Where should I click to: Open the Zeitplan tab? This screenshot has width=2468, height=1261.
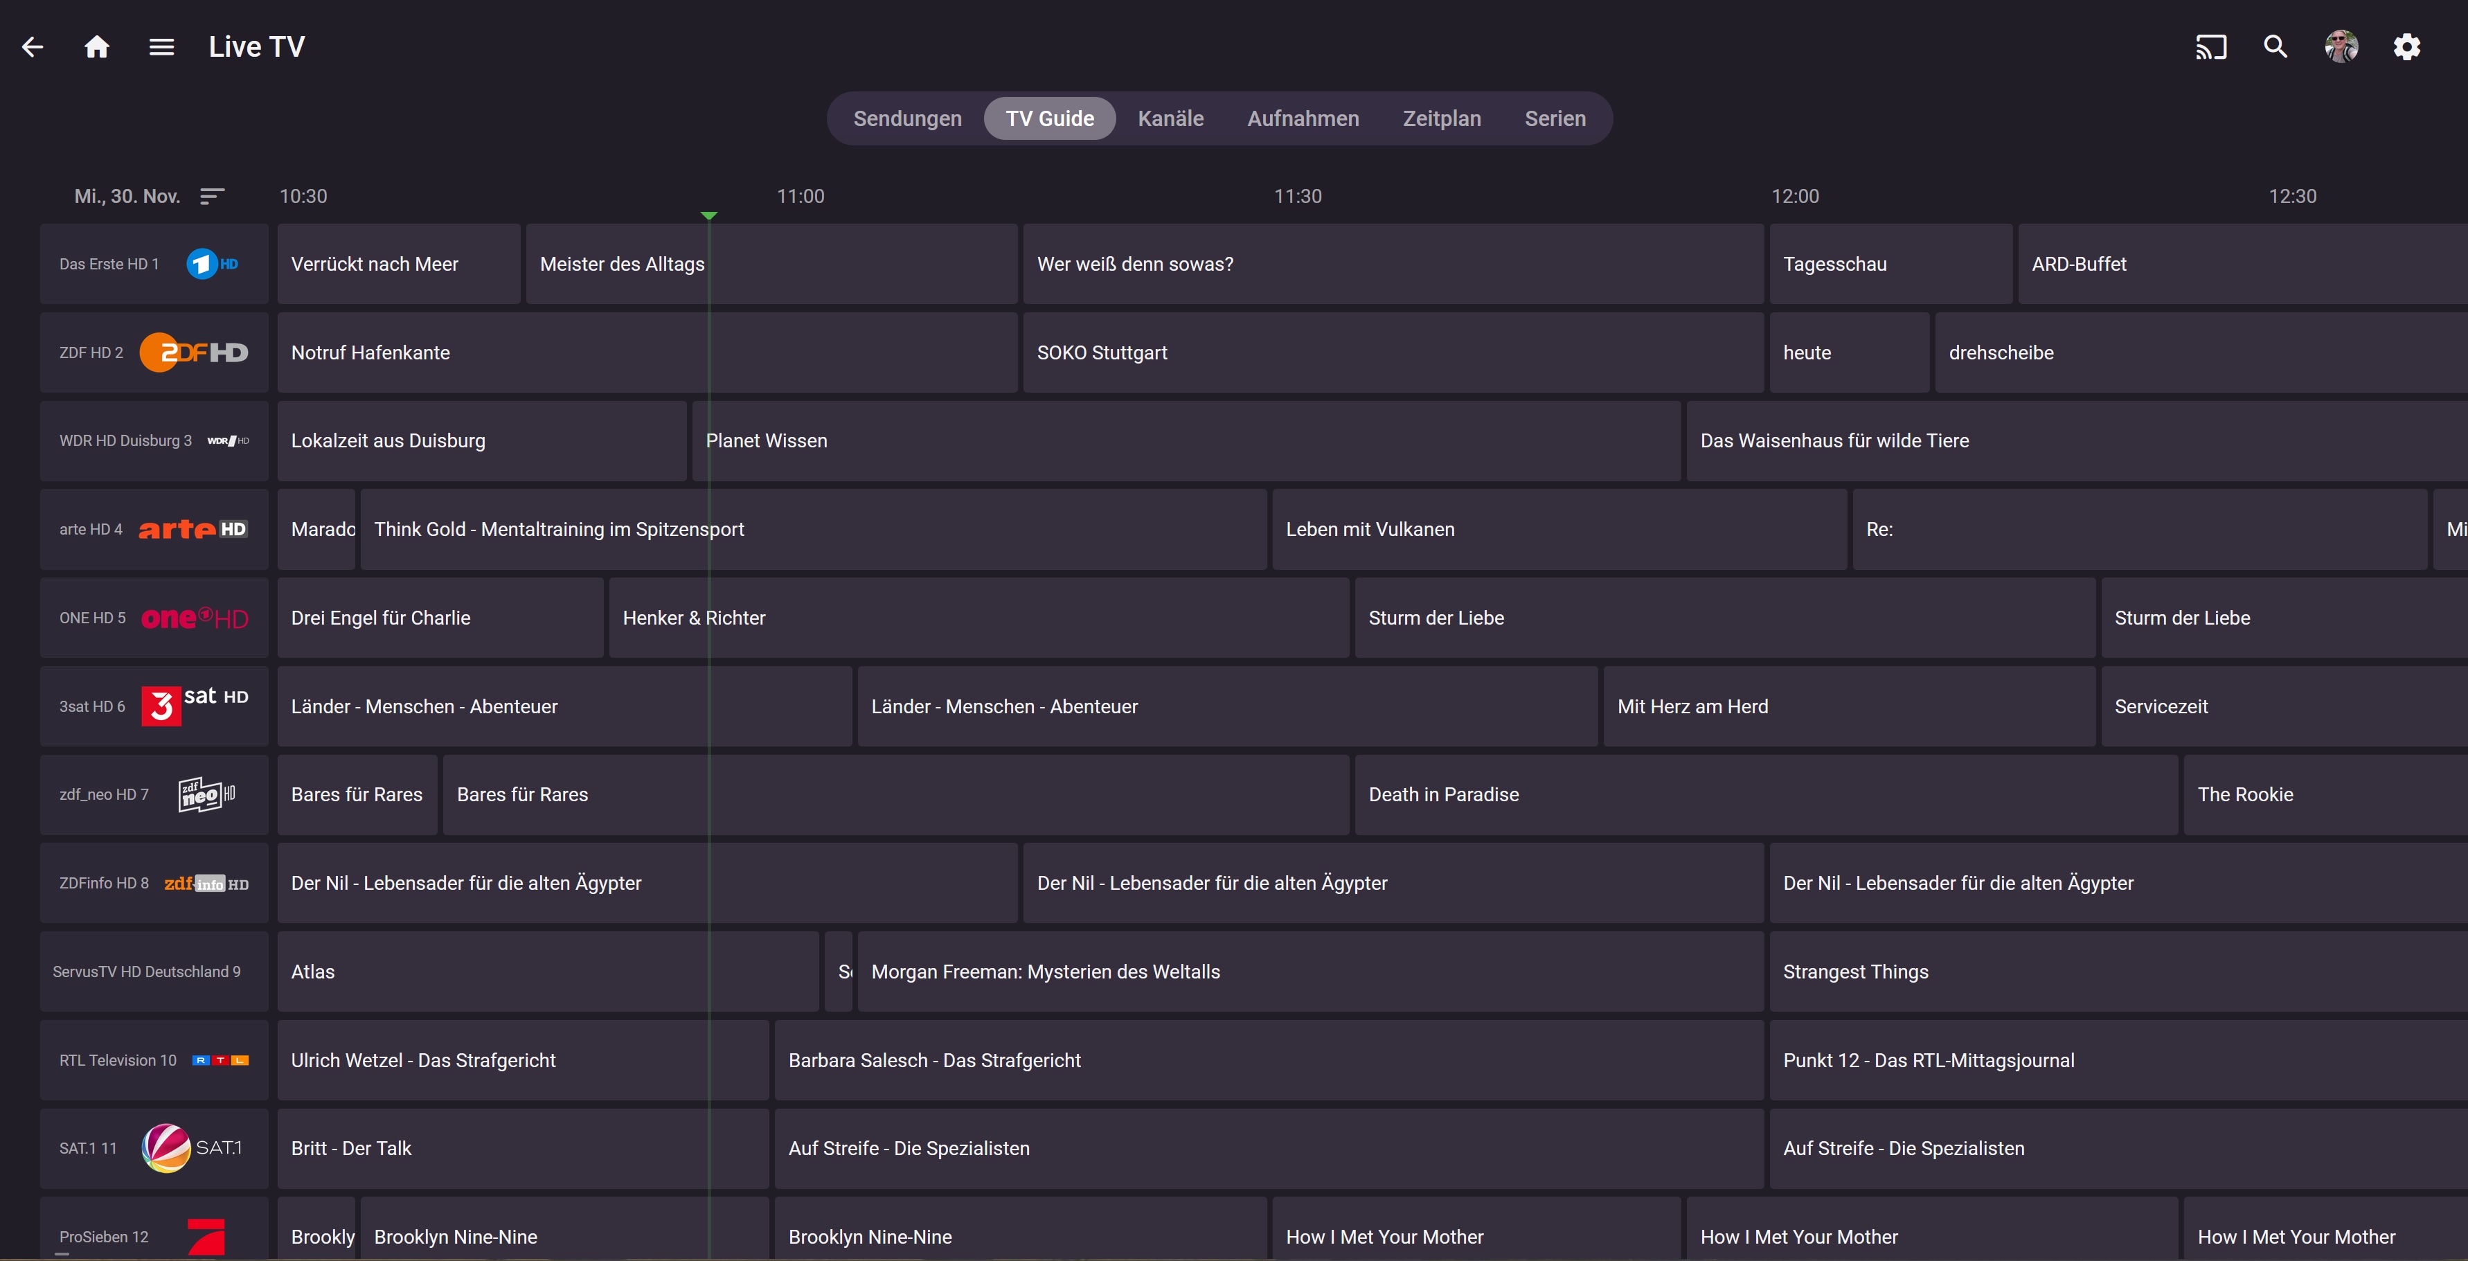[x=1441, y=119]
